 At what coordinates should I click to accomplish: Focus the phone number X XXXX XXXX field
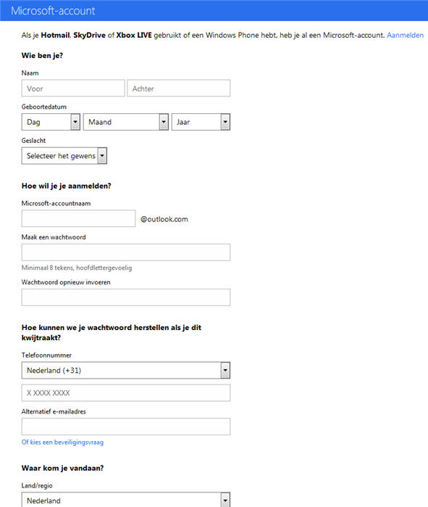click(x=126, y=393)
